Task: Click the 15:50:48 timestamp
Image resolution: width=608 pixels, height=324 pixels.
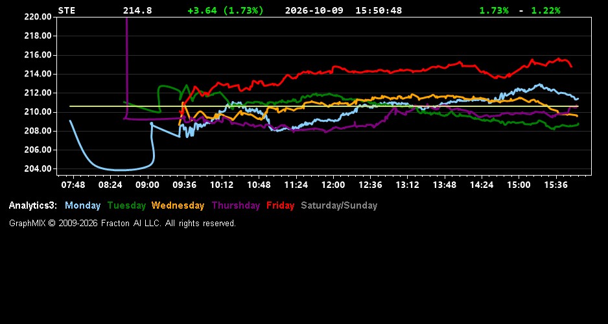Action: click(379, 11)
